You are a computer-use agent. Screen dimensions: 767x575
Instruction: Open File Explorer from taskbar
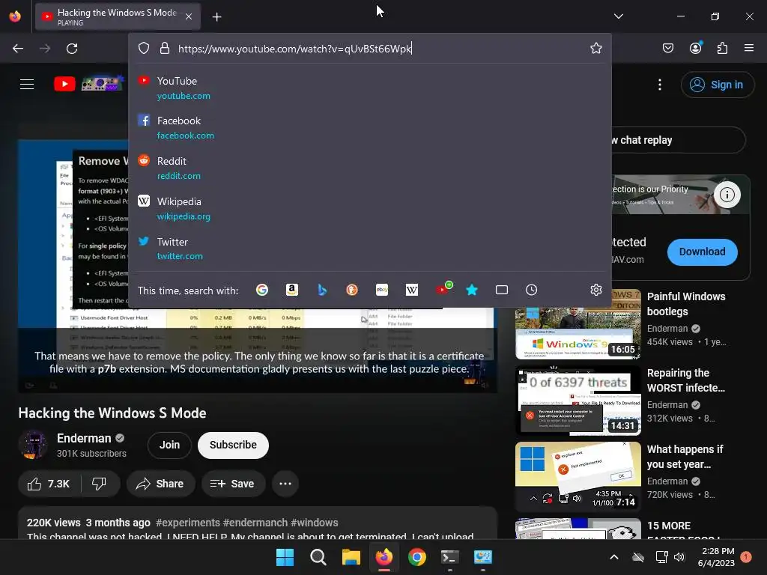tap(351, 557)
